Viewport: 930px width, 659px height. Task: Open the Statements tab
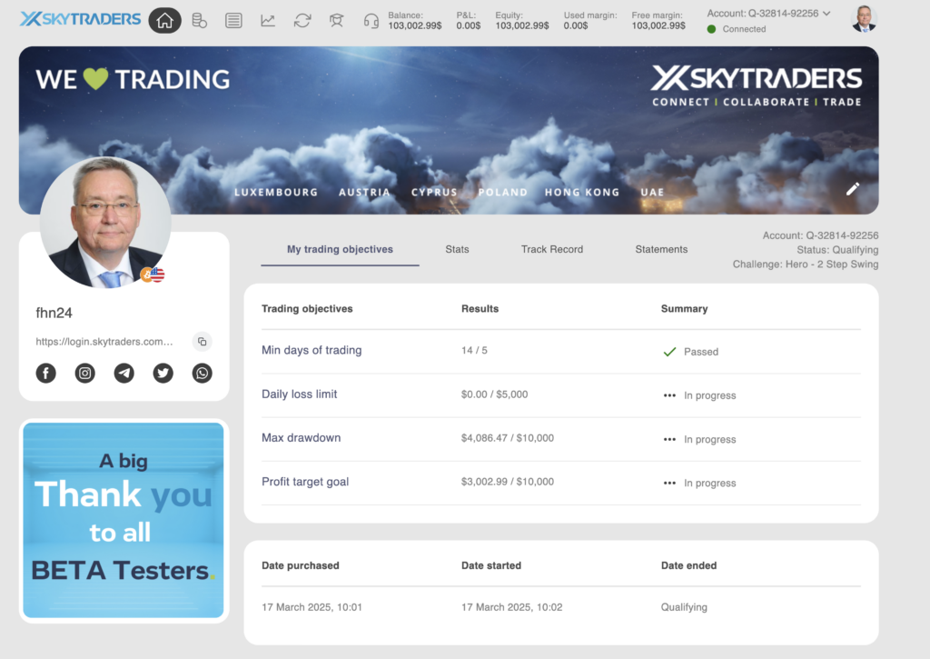click(661, 249)
